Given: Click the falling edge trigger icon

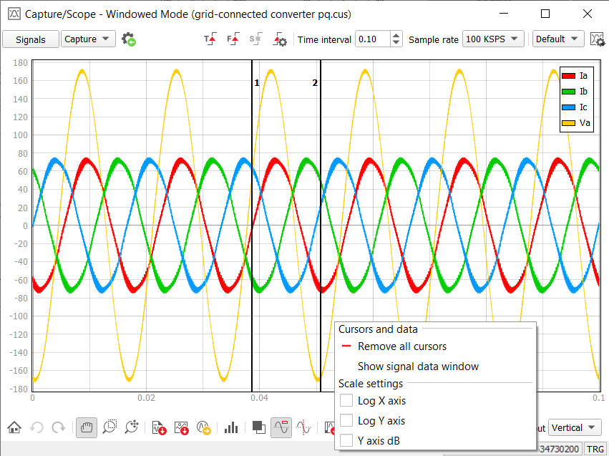Looking at the screenshot, I should 232,39.
